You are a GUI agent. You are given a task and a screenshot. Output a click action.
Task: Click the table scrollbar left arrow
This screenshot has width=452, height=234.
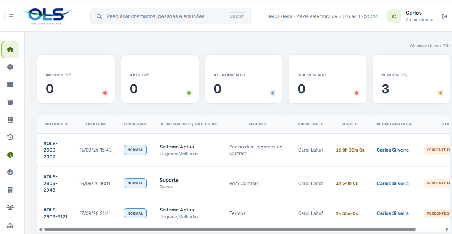coord(40,229)
